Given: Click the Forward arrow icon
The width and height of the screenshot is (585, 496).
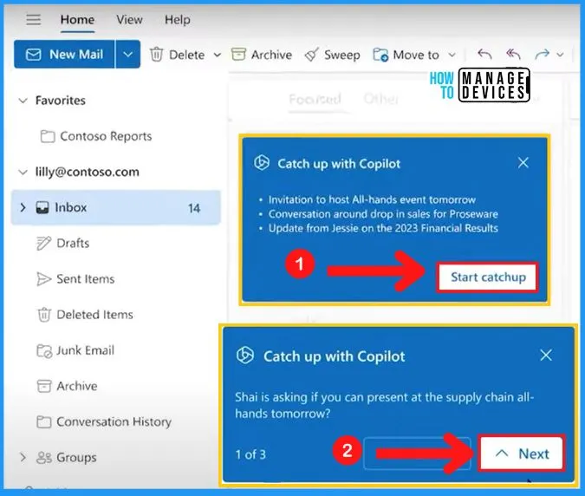Looking at the screenshot, I should tap(542, 55).
